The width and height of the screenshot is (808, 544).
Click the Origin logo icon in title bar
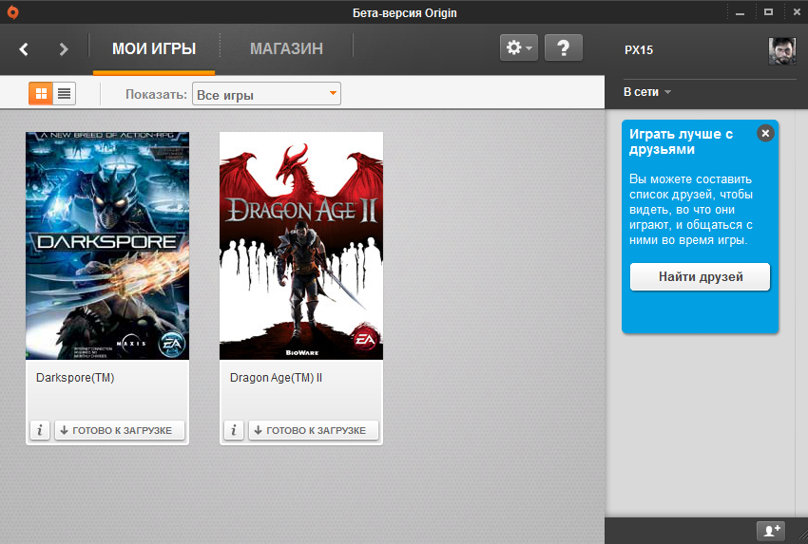tap(13, 11)
